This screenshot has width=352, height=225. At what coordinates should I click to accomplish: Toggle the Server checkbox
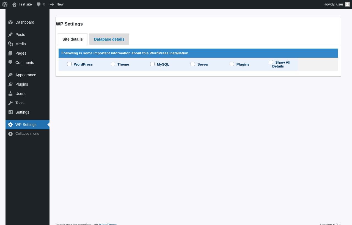click(x=193, y=64)
